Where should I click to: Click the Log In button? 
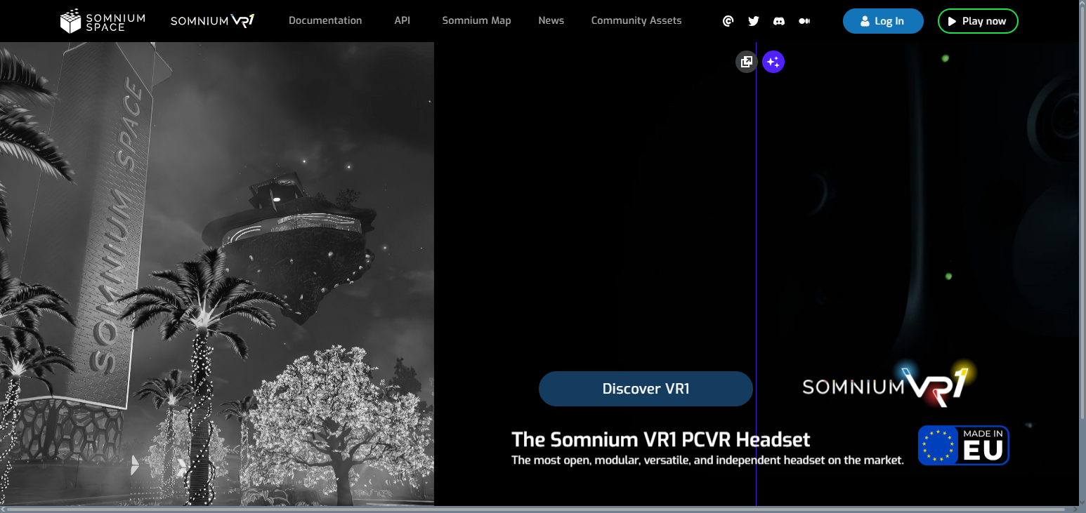(883, 21)
